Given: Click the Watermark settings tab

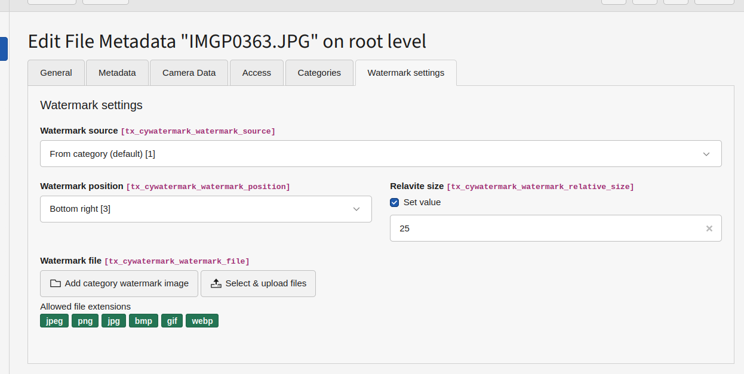Looking at the screenshot, I should pyautogui.click(x=405, y=73).
